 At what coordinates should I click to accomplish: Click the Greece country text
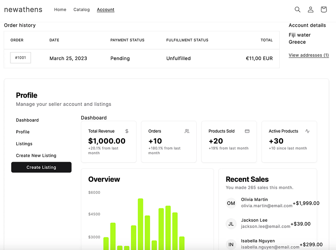coord(297,42)
